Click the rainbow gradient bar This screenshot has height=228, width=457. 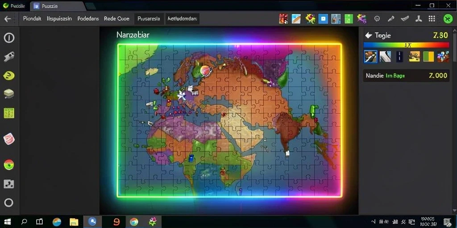point(406,45)
